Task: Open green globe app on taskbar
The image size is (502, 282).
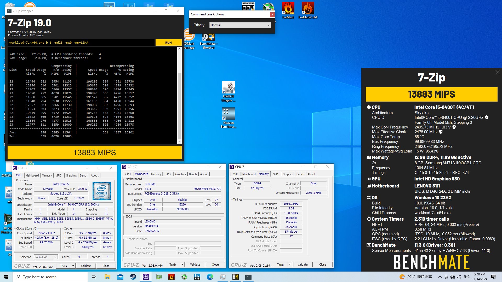Action: 184,277
